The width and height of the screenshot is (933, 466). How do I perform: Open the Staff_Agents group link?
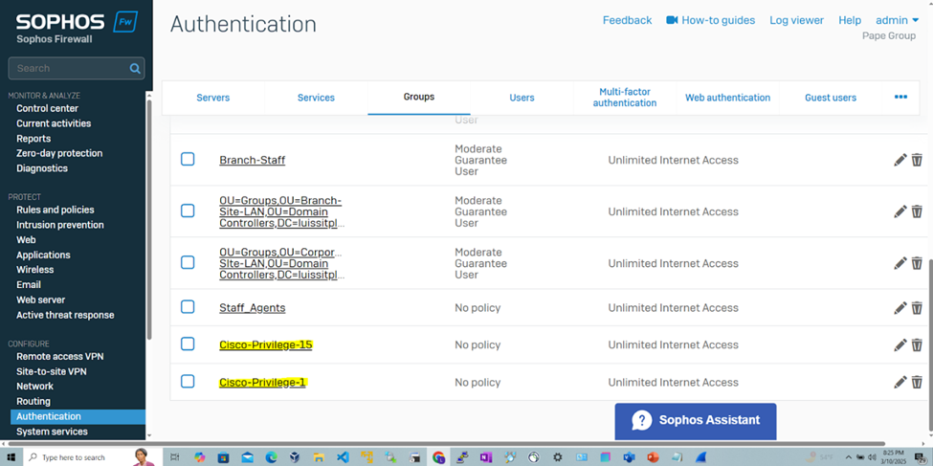(253, 308)
